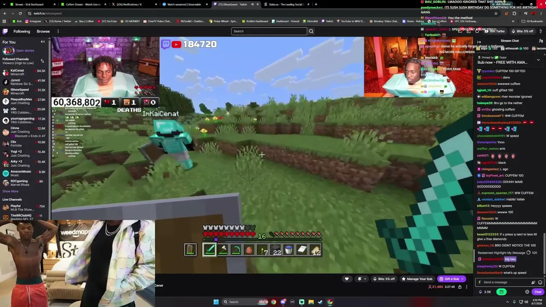The height and width of the screenshot is (307, 546).
Task: Go to the Following page
Action: click(x=22, y=31)
